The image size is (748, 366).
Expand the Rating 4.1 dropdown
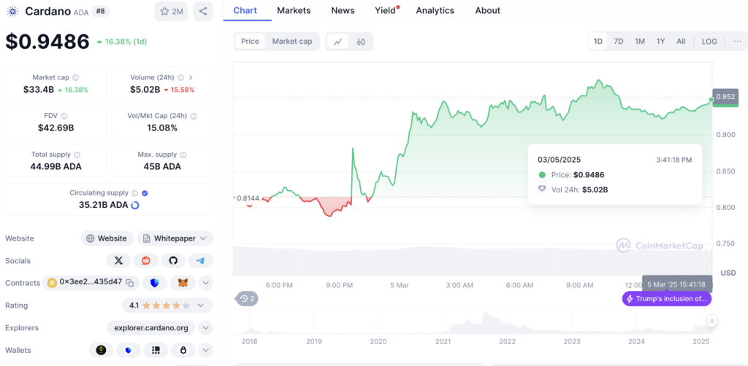click(167, 305)
